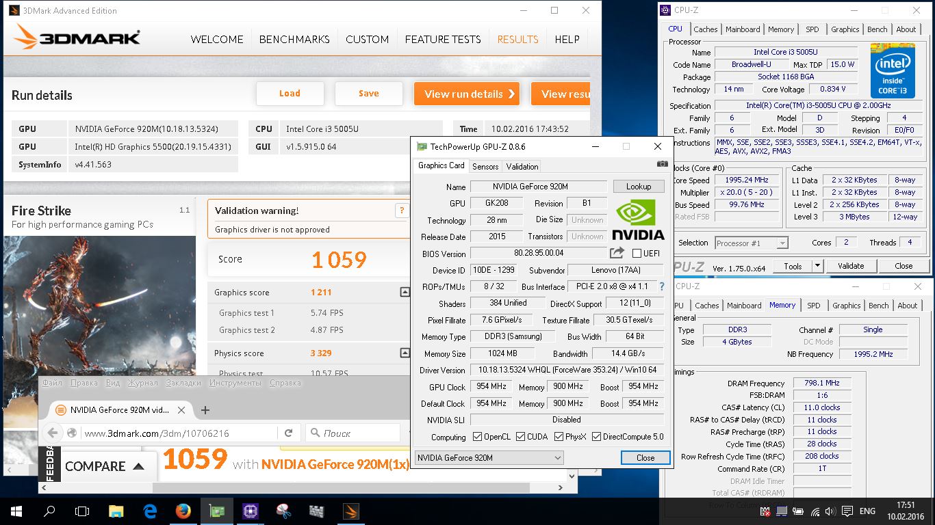Click the Intel Core i3 logo in CPU-Z
This screenshot has height=525, width=935.
click(x=893, y=71)
